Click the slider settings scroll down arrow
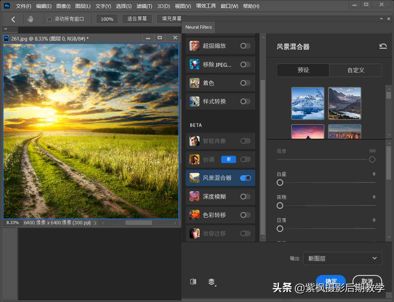The width and height of the screenshot is (394, 302). [389, 237]
